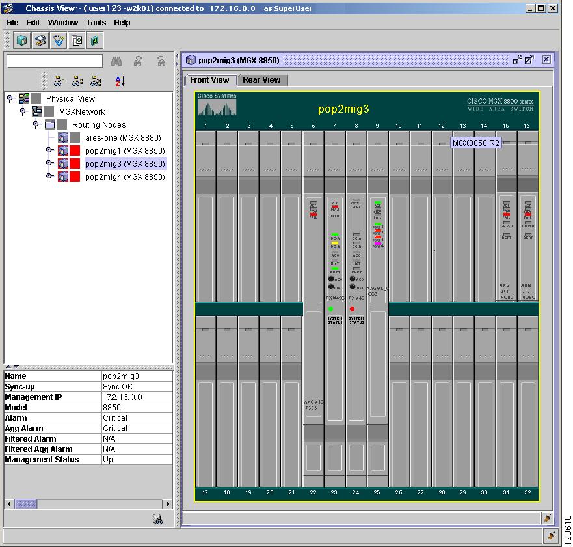The image size is (573, 547).
Task: Click the red alarm swatch beside pop2mig1
Action: coord(75,150)
